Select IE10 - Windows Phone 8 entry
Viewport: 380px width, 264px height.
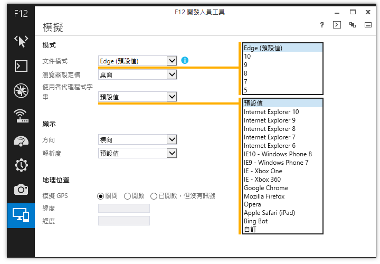pos(282,154)
